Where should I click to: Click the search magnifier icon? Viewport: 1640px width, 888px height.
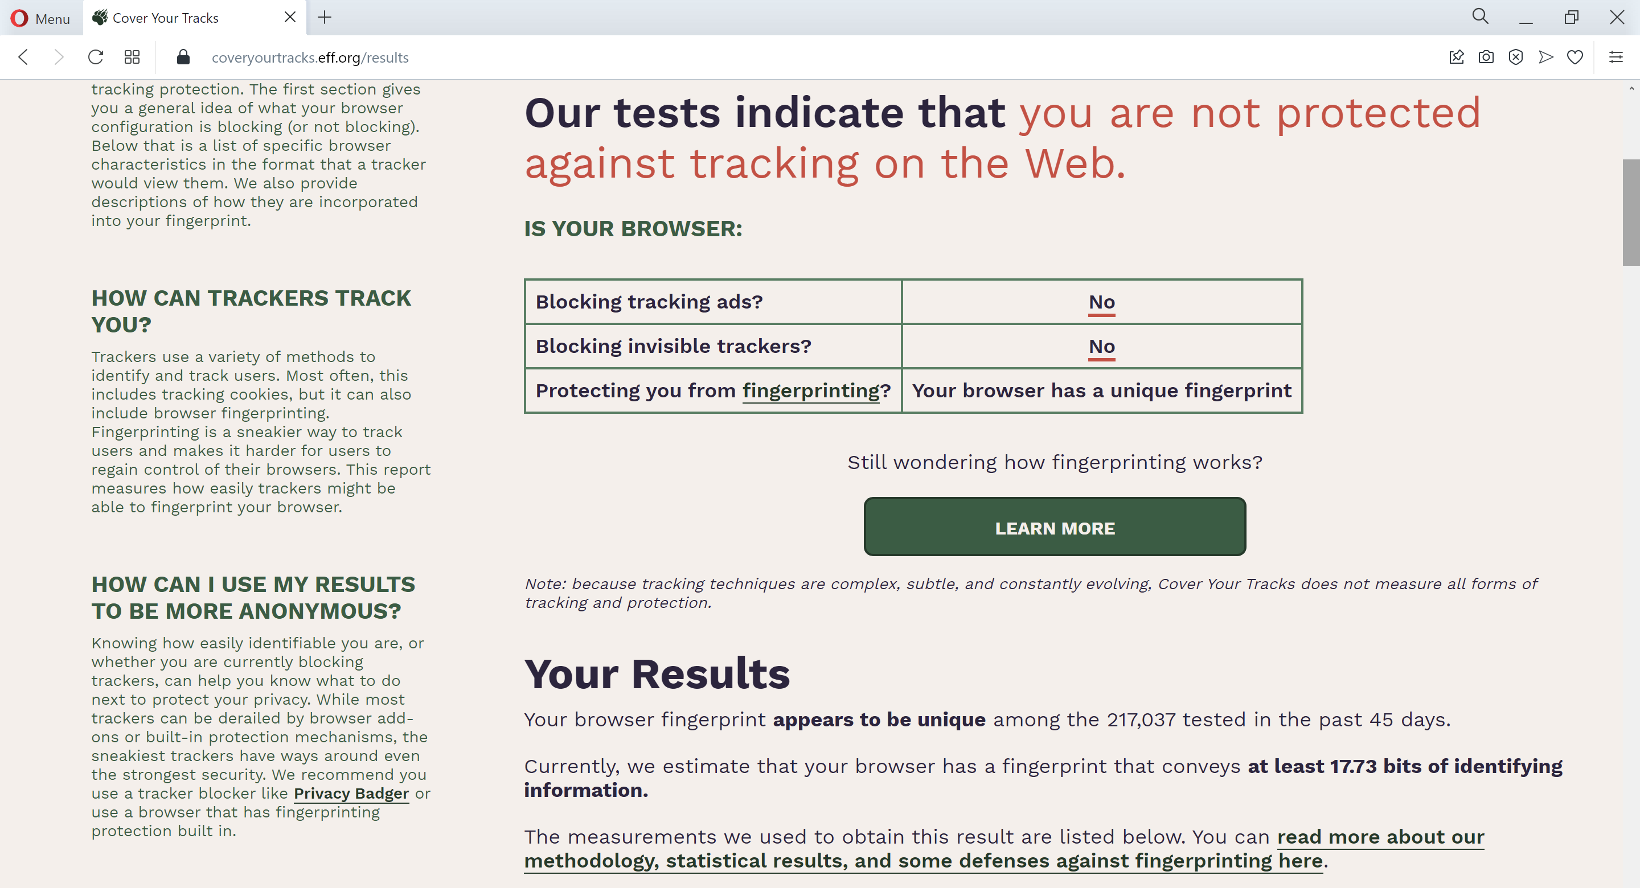click(x=1478, y=17)
